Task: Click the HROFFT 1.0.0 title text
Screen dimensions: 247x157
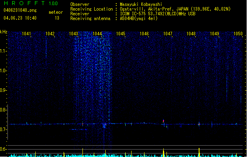Action: pos(31,3)
